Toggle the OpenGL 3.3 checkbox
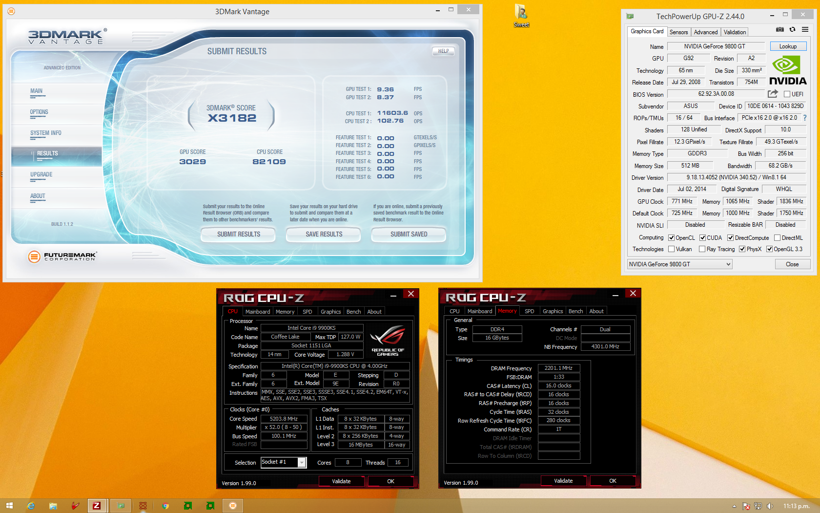The height and width of the screenshot is (513, 820). [x=770, y=249]
